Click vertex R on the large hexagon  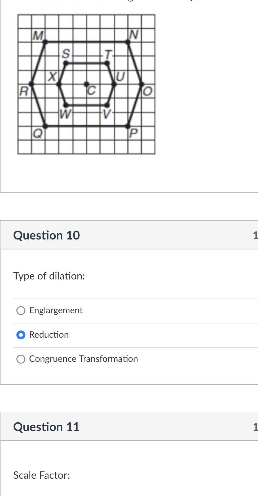coord(31,84)
